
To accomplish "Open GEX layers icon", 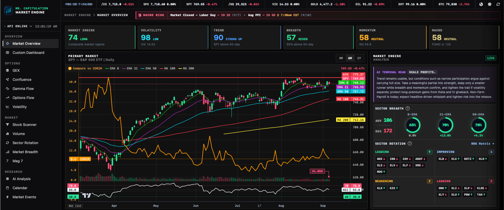I will click(7, 70).
